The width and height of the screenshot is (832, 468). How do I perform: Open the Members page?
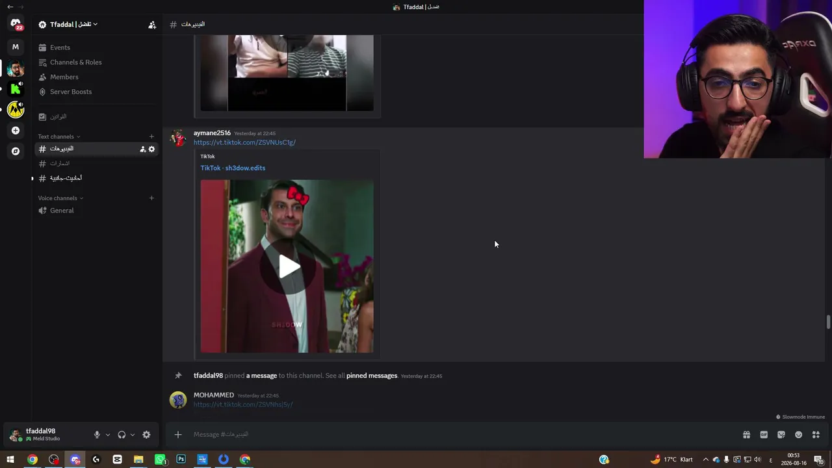tap(96, 77)
